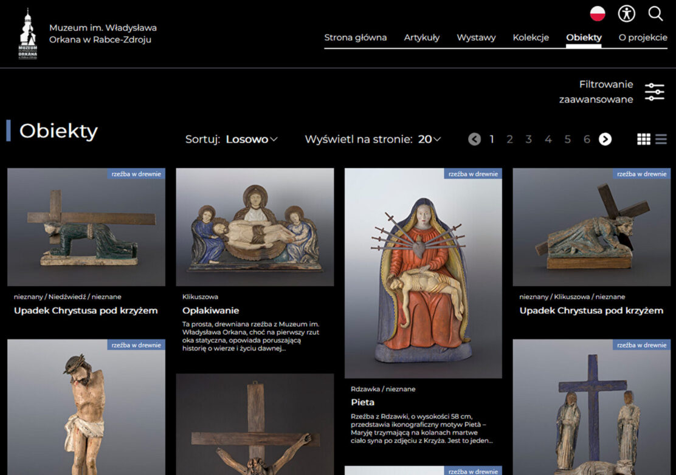Viewport: 676px width, 475px height.
Task: Switch to list view layout
Action: (661, 139)
